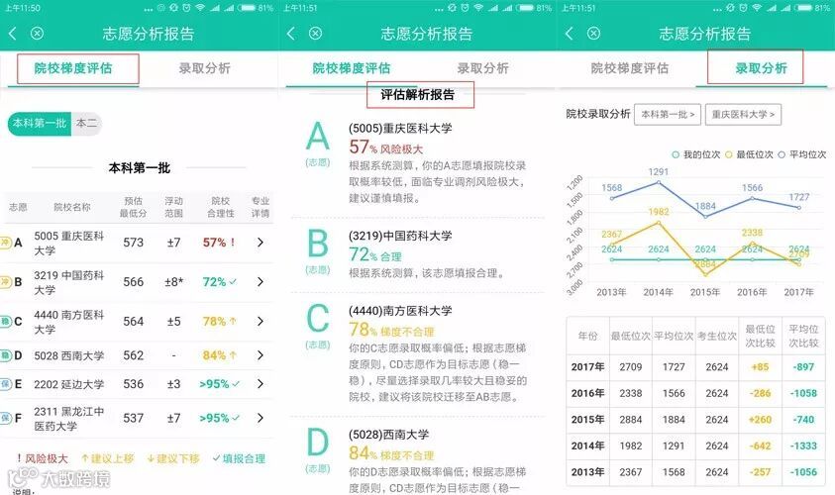Tap large D 志愿 letter in report
This screenshot has width=835, height=495.
318,442
